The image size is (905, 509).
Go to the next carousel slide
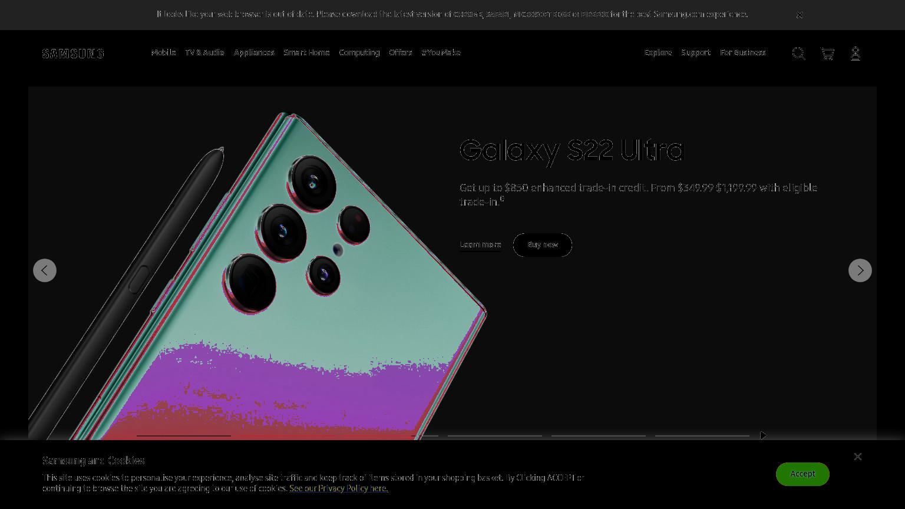click(860, 270)
